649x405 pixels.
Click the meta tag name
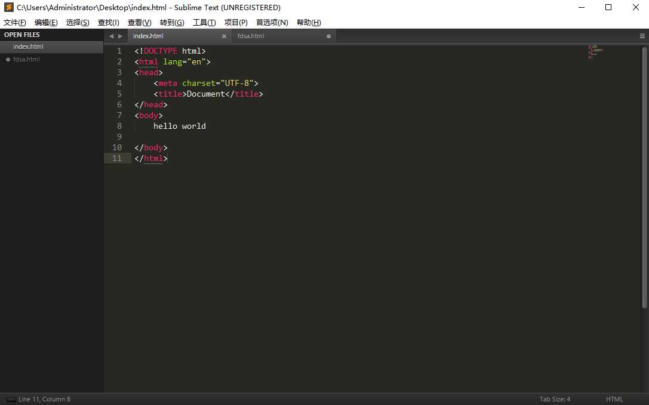[168, 83]
